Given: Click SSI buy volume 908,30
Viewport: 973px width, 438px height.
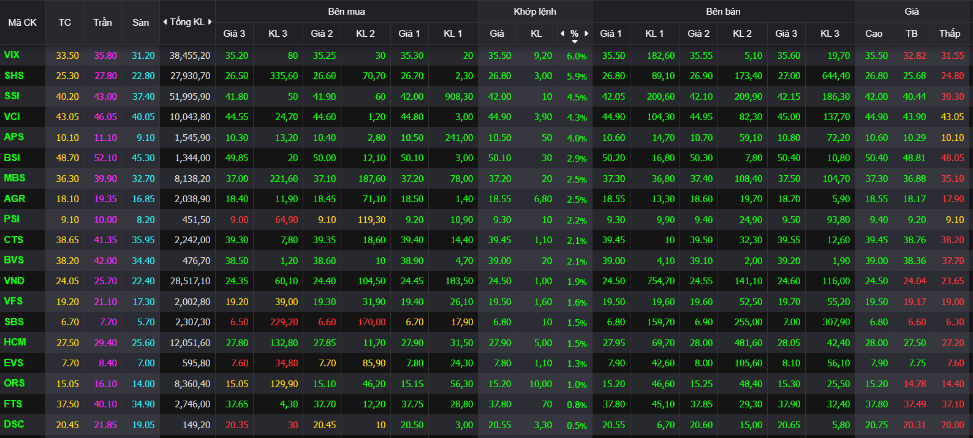Looking at the screenshot, I should point(459,97).
